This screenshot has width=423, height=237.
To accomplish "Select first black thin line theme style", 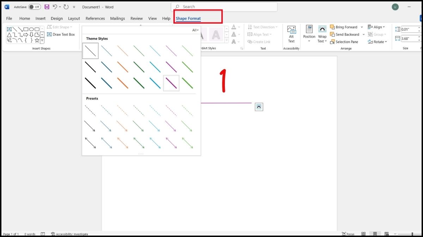I will [x=91, y=51].
